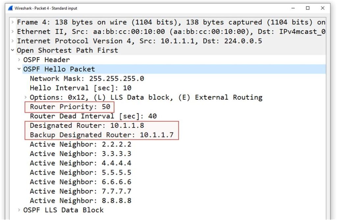Minimize the Packet 4 window
This screenshot has width=337, height=220.
(x=293, y=8)
